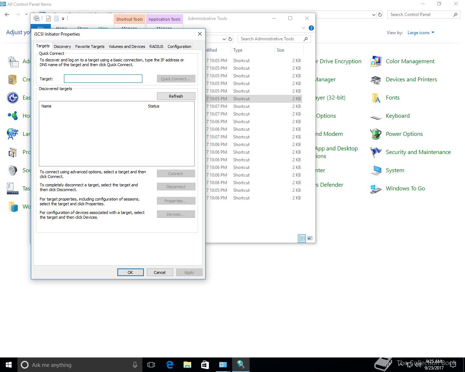The image size is (465, 372).
Task: Open the Control Panel address bar dropdown
Action: [374, 15]
